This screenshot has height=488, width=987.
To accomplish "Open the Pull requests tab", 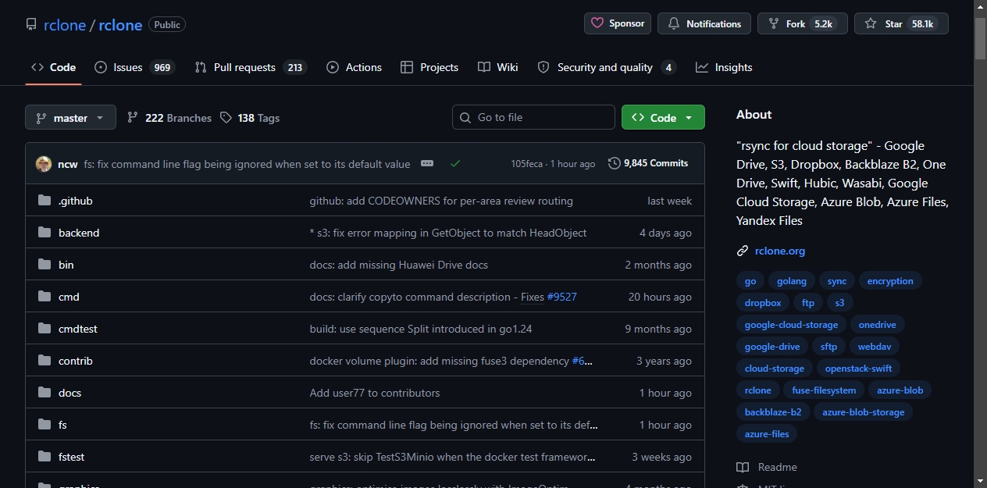I will pyautogui.click(x=251, y=67).
